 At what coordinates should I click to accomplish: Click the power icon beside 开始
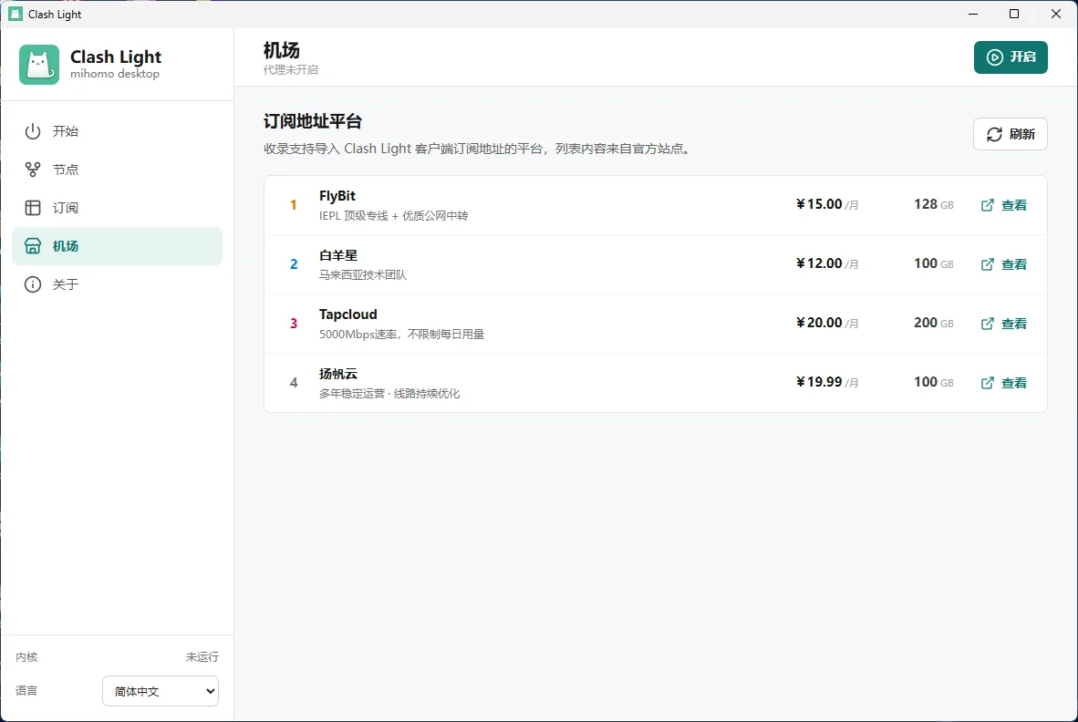click(x=32, y=131)
